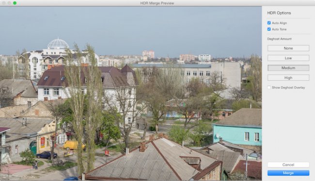Click the HDR Merge Preview window title

pos(157,3)
